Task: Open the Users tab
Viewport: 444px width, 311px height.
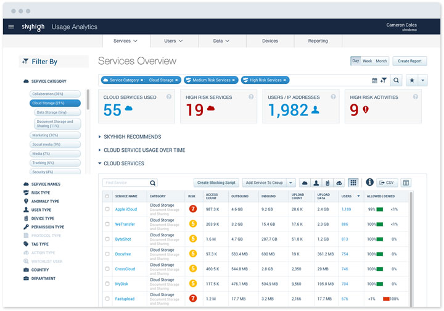Action: point(173,41)
